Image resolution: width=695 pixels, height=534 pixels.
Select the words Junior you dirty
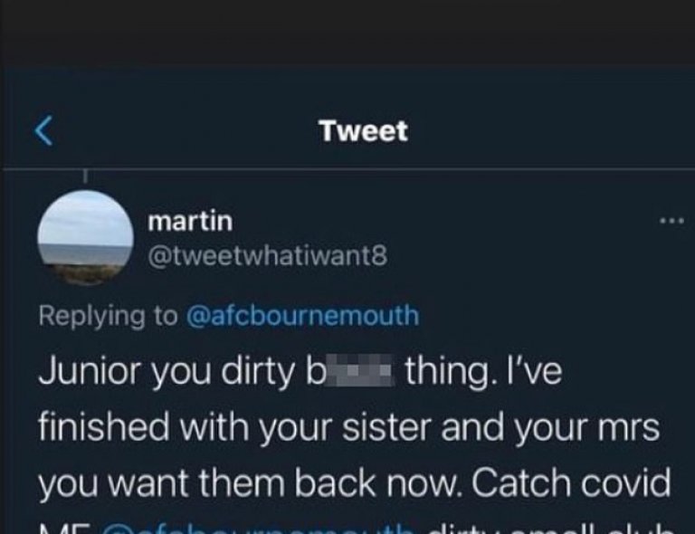click(167, 371)
